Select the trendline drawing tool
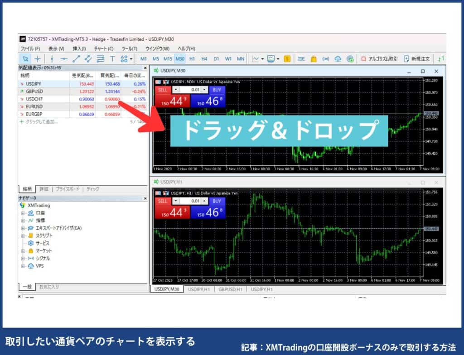 click(x=76, y=59)
